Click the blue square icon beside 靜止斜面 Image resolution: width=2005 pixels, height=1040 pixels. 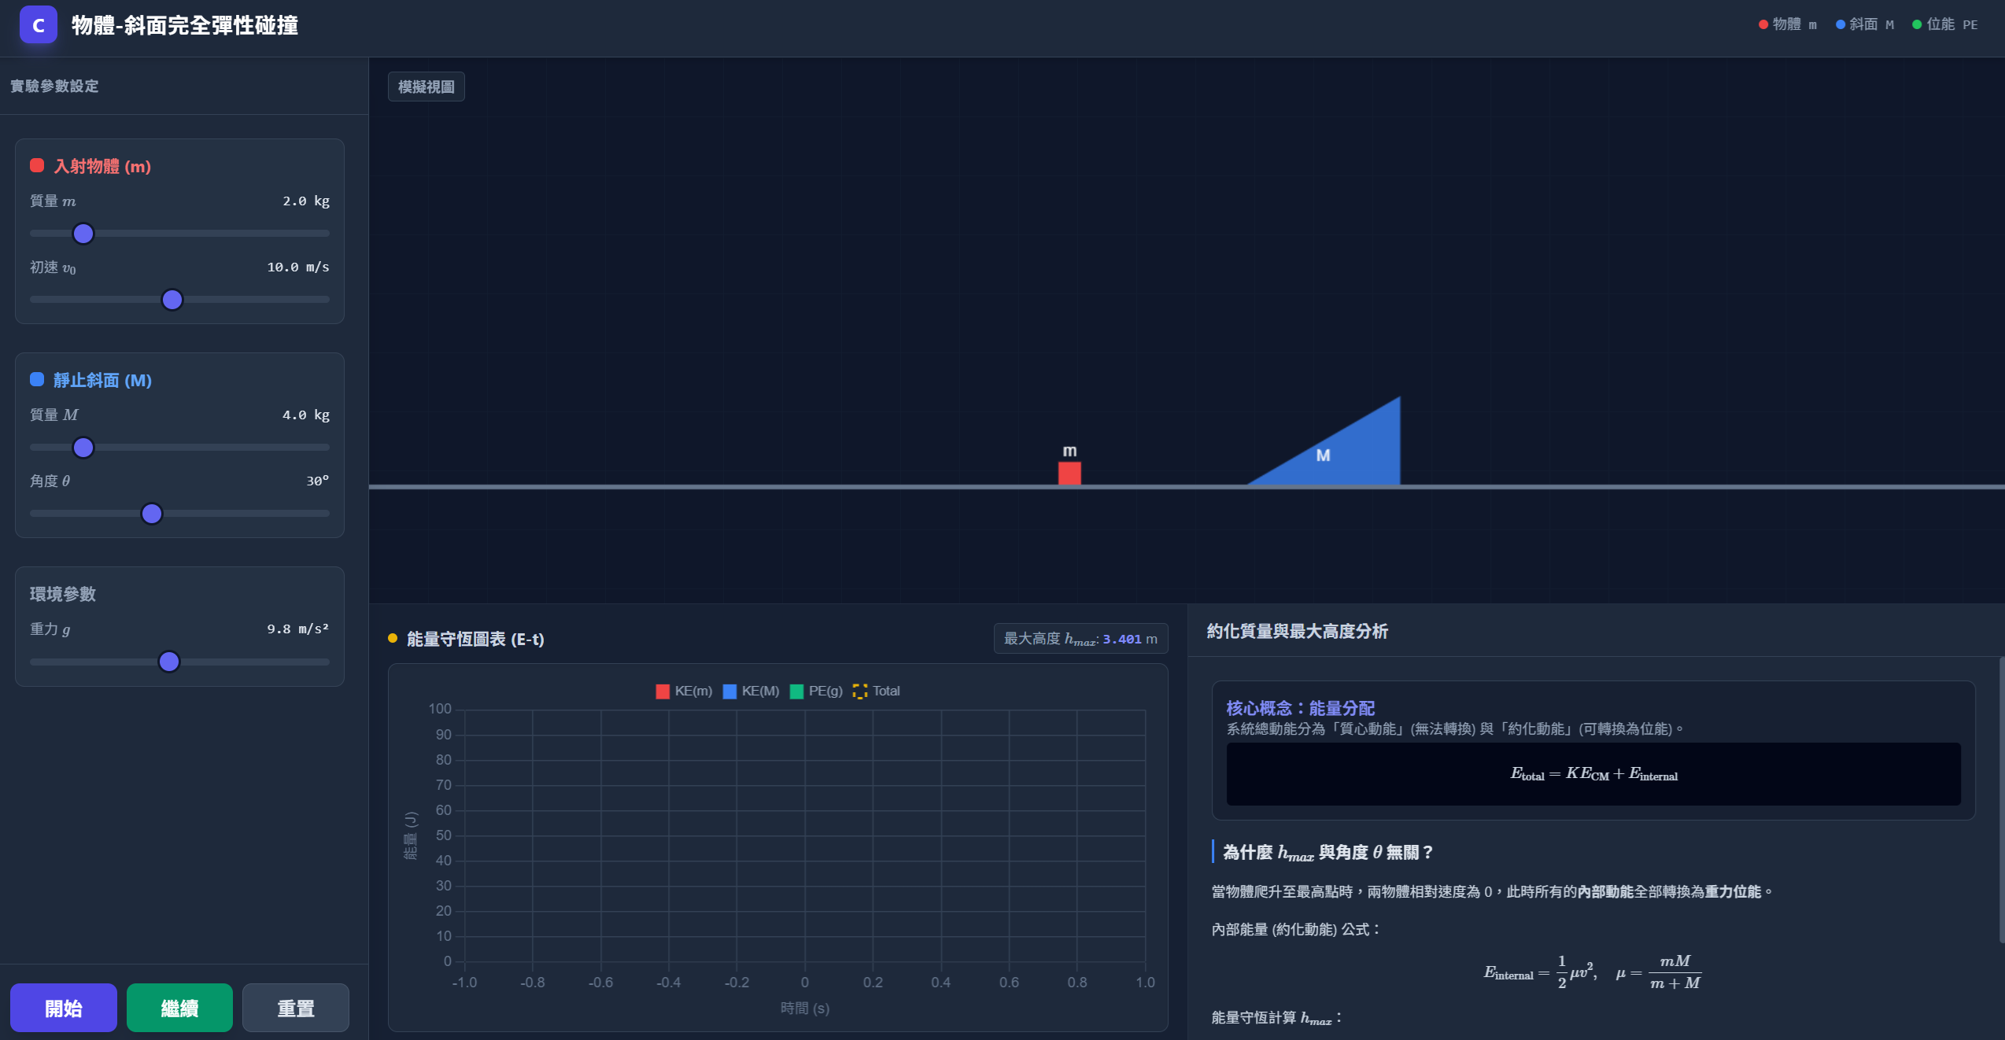pos(37,380)
